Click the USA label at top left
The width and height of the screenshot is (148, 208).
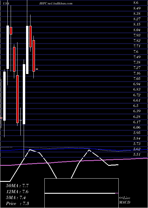[x=6, y=4]
